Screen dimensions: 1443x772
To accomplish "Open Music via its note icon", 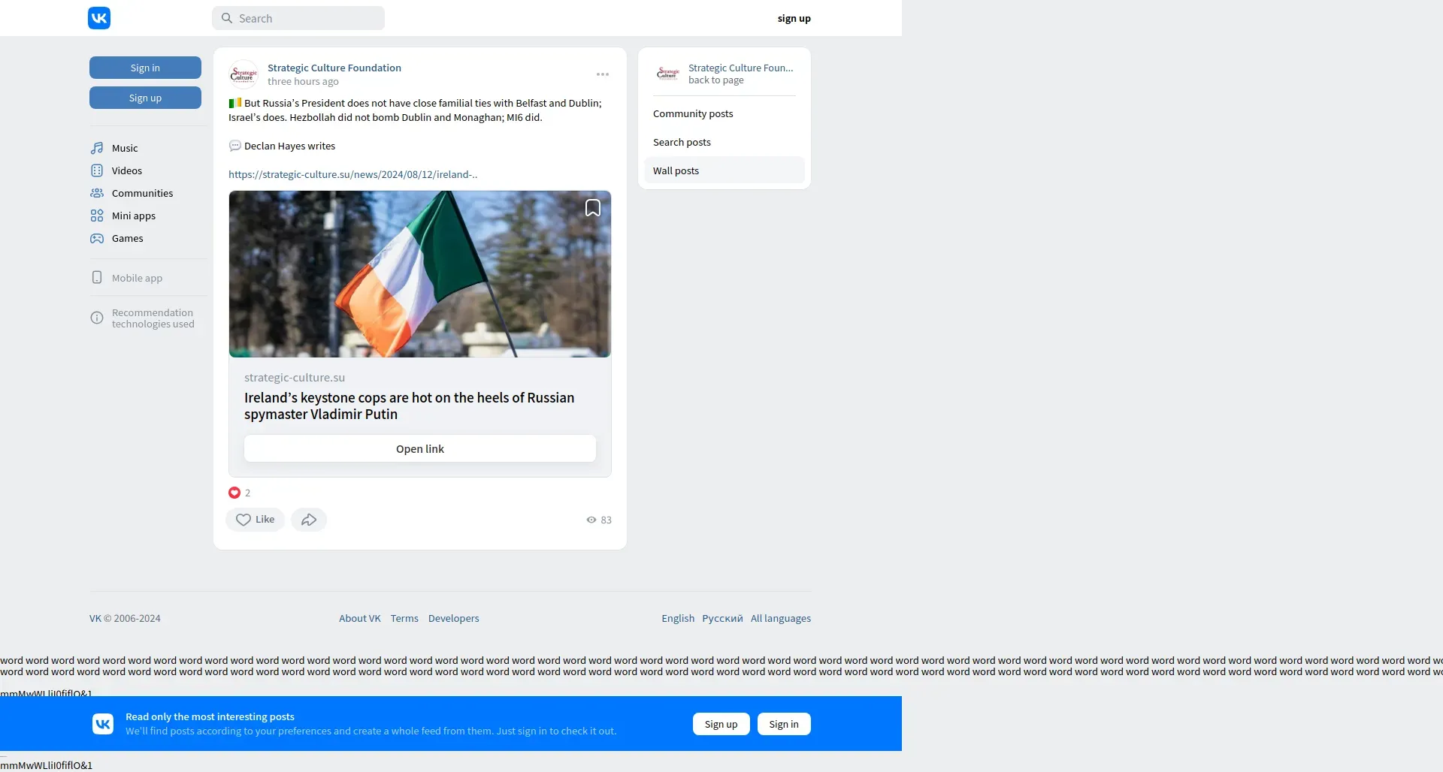I will pos(97,148).
